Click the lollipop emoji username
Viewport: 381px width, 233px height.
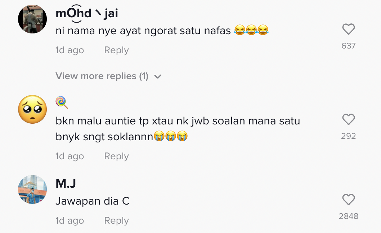click(62, 103)
